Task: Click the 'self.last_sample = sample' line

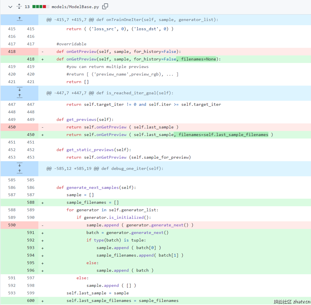Action: 98,293
